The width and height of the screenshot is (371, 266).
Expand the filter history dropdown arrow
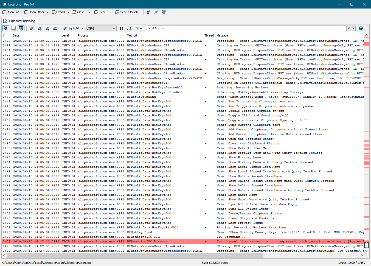(x=354, y=28)
